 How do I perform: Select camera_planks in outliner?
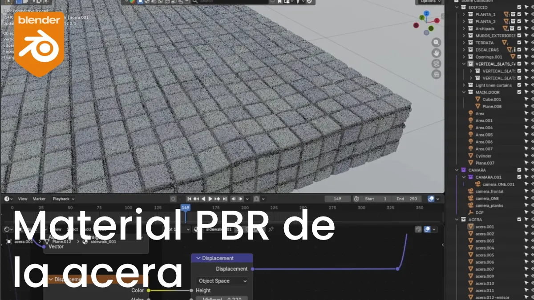[489, 205]
